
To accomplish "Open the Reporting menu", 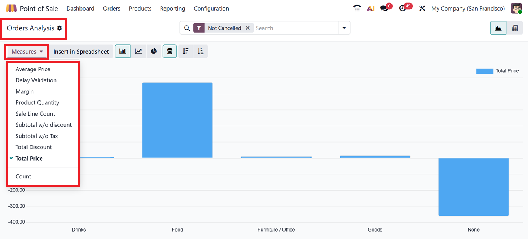I will pos(172,8).
